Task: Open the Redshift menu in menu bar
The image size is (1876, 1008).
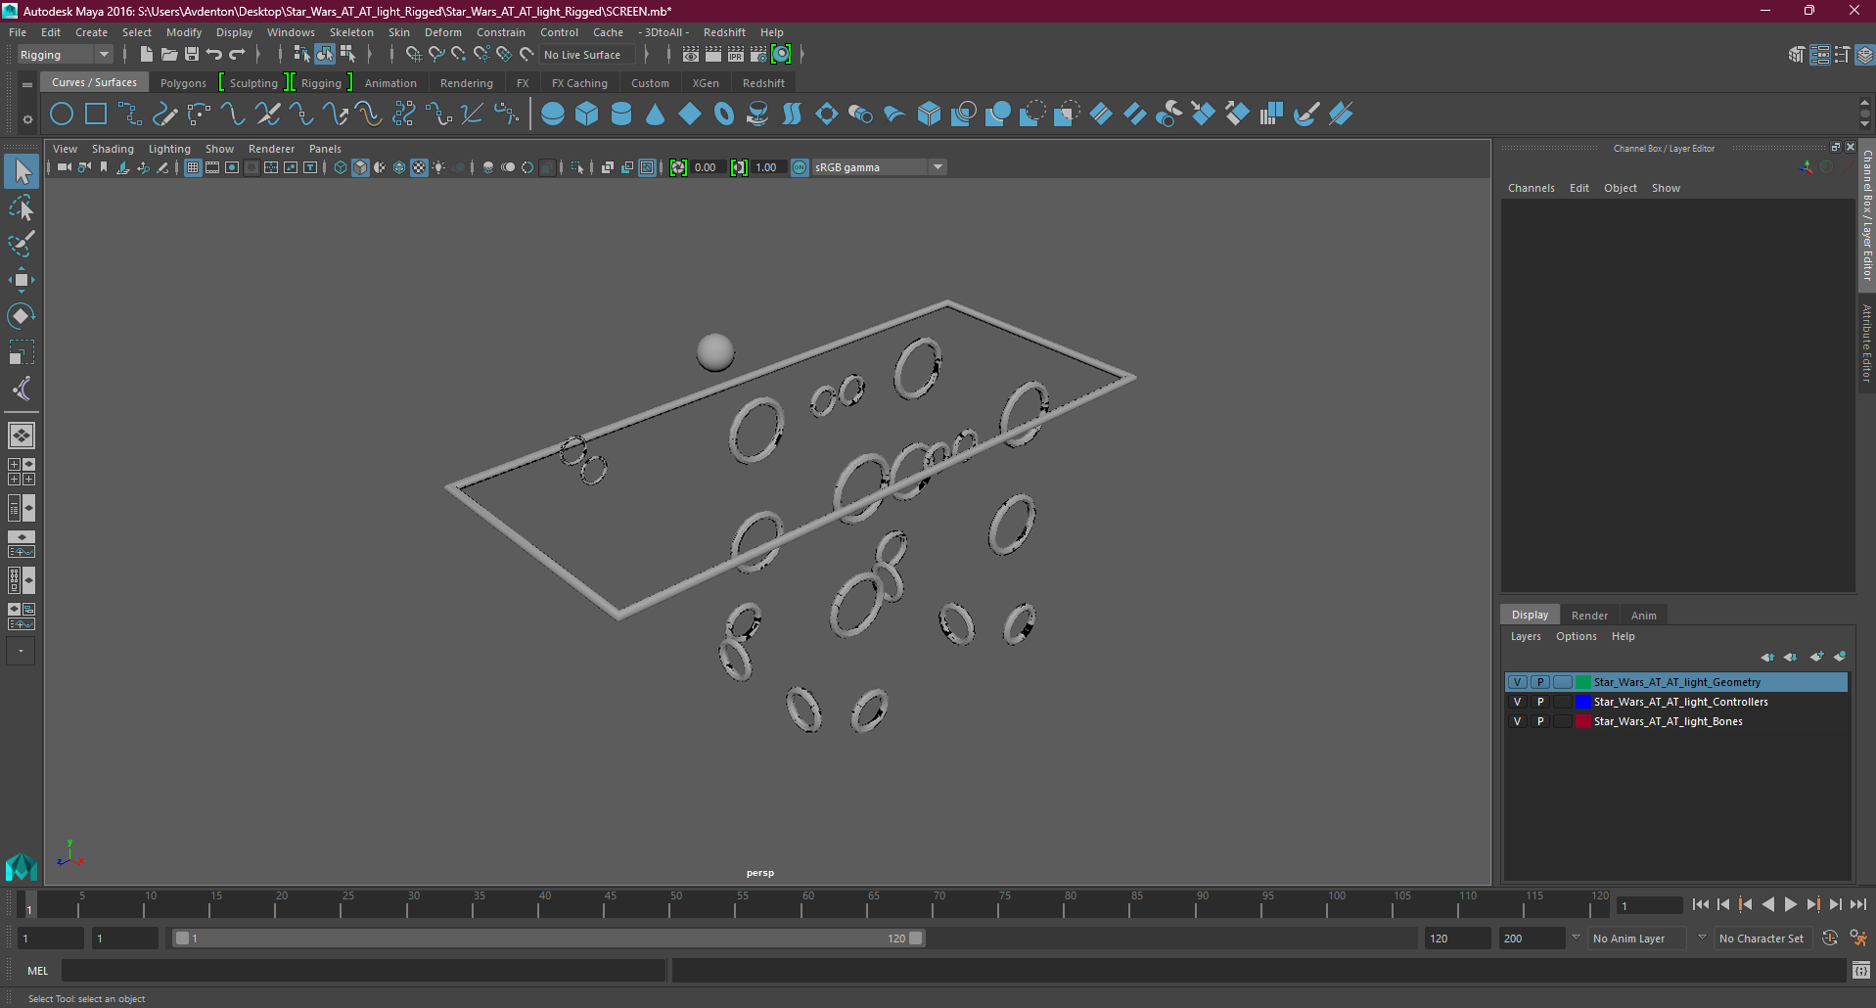Action: 724,32
